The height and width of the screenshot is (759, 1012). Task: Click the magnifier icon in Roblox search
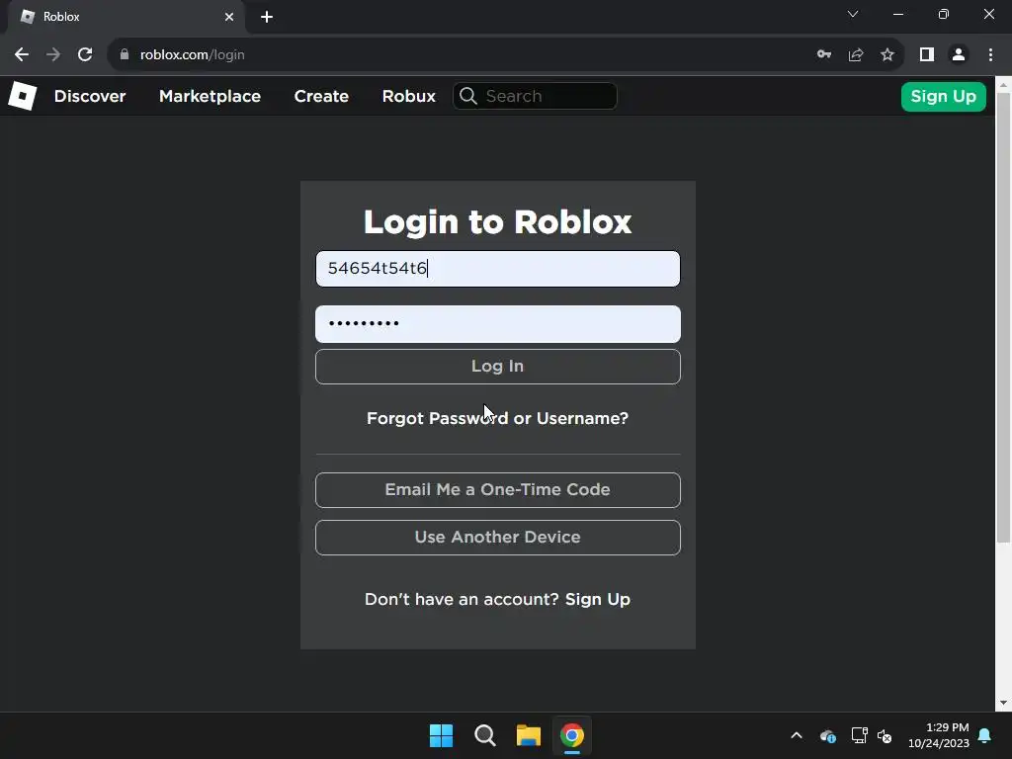coord(468,96)
